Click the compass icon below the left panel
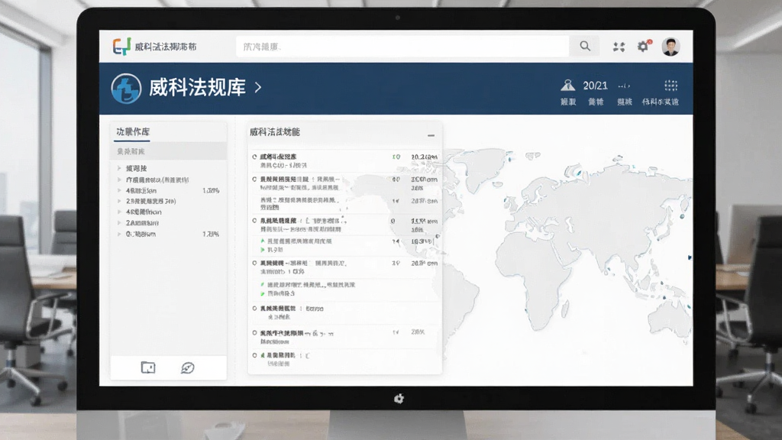The height and width of the screenshot is (440, 782). 188,368
